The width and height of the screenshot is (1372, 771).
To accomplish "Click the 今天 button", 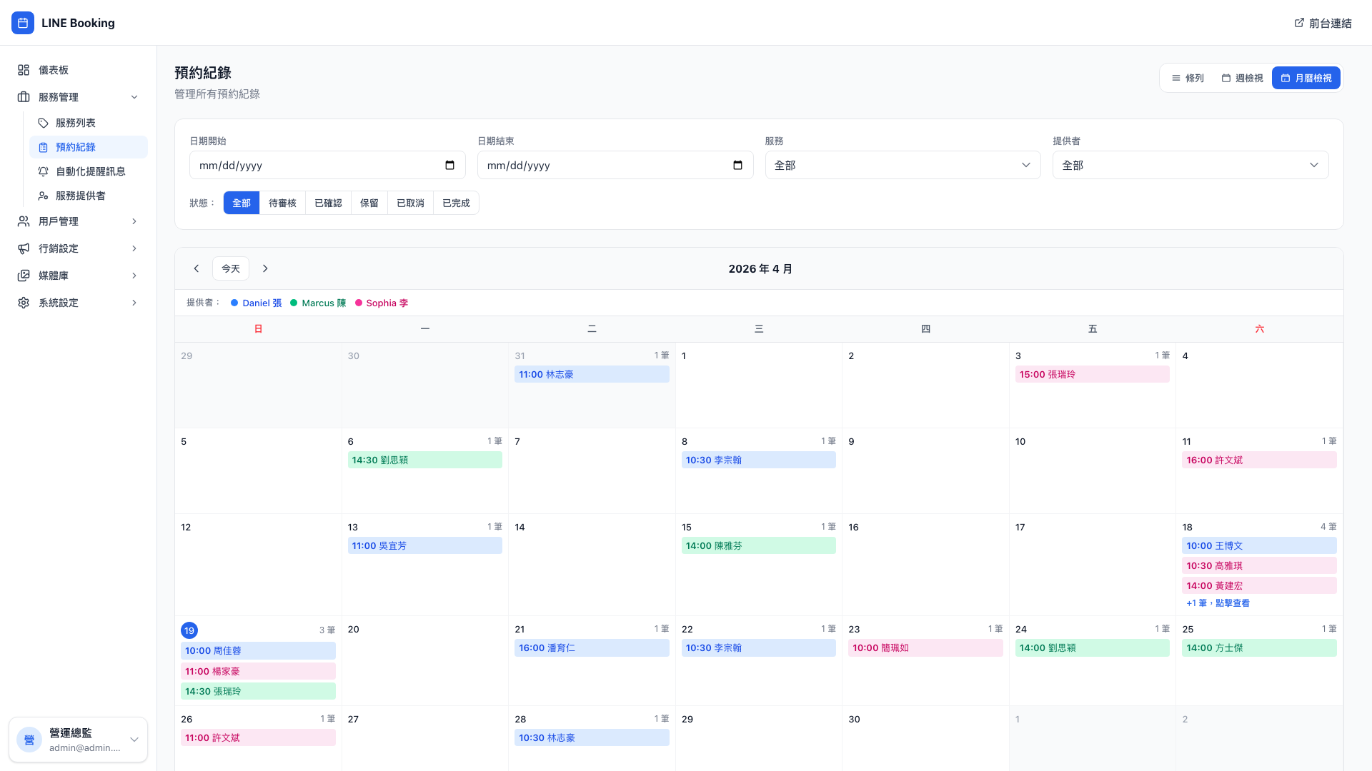I will (x=231, y=268).
